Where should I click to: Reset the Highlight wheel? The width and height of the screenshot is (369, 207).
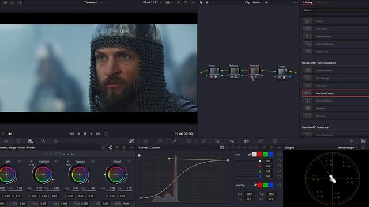[x=57, y=162]
